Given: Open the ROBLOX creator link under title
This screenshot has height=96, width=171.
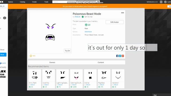Looking at the screenshot, I should click(x=77, y=17).
